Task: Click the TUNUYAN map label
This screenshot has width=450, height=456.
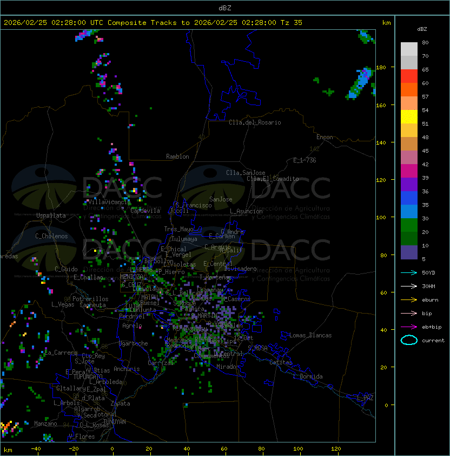Action: point(115,422)
